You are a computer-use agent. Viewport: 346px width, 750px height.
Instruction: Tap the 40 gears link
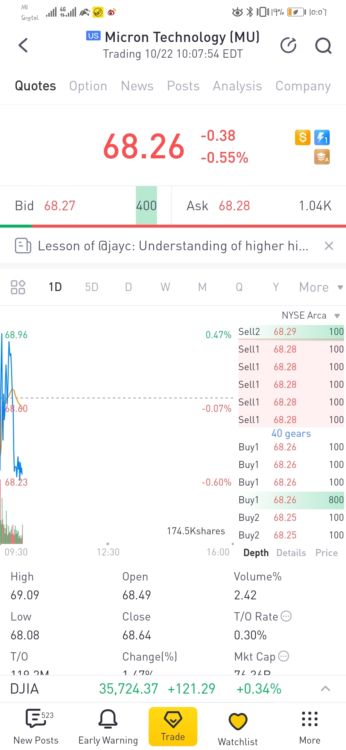(x=291, y=433)
